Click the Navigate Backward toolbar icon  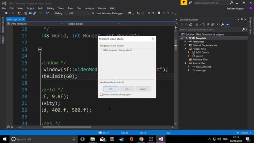click(x=6, y=13)
